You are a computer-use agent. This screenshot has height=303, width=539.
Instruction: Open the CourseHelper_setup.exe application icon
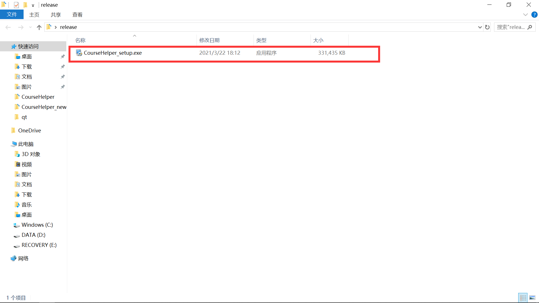click(x=79, y=53)
